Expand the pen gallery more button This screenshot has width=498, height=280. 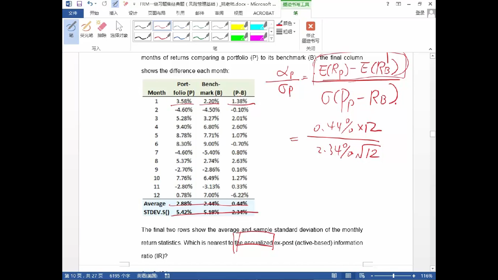pos(271,39)
